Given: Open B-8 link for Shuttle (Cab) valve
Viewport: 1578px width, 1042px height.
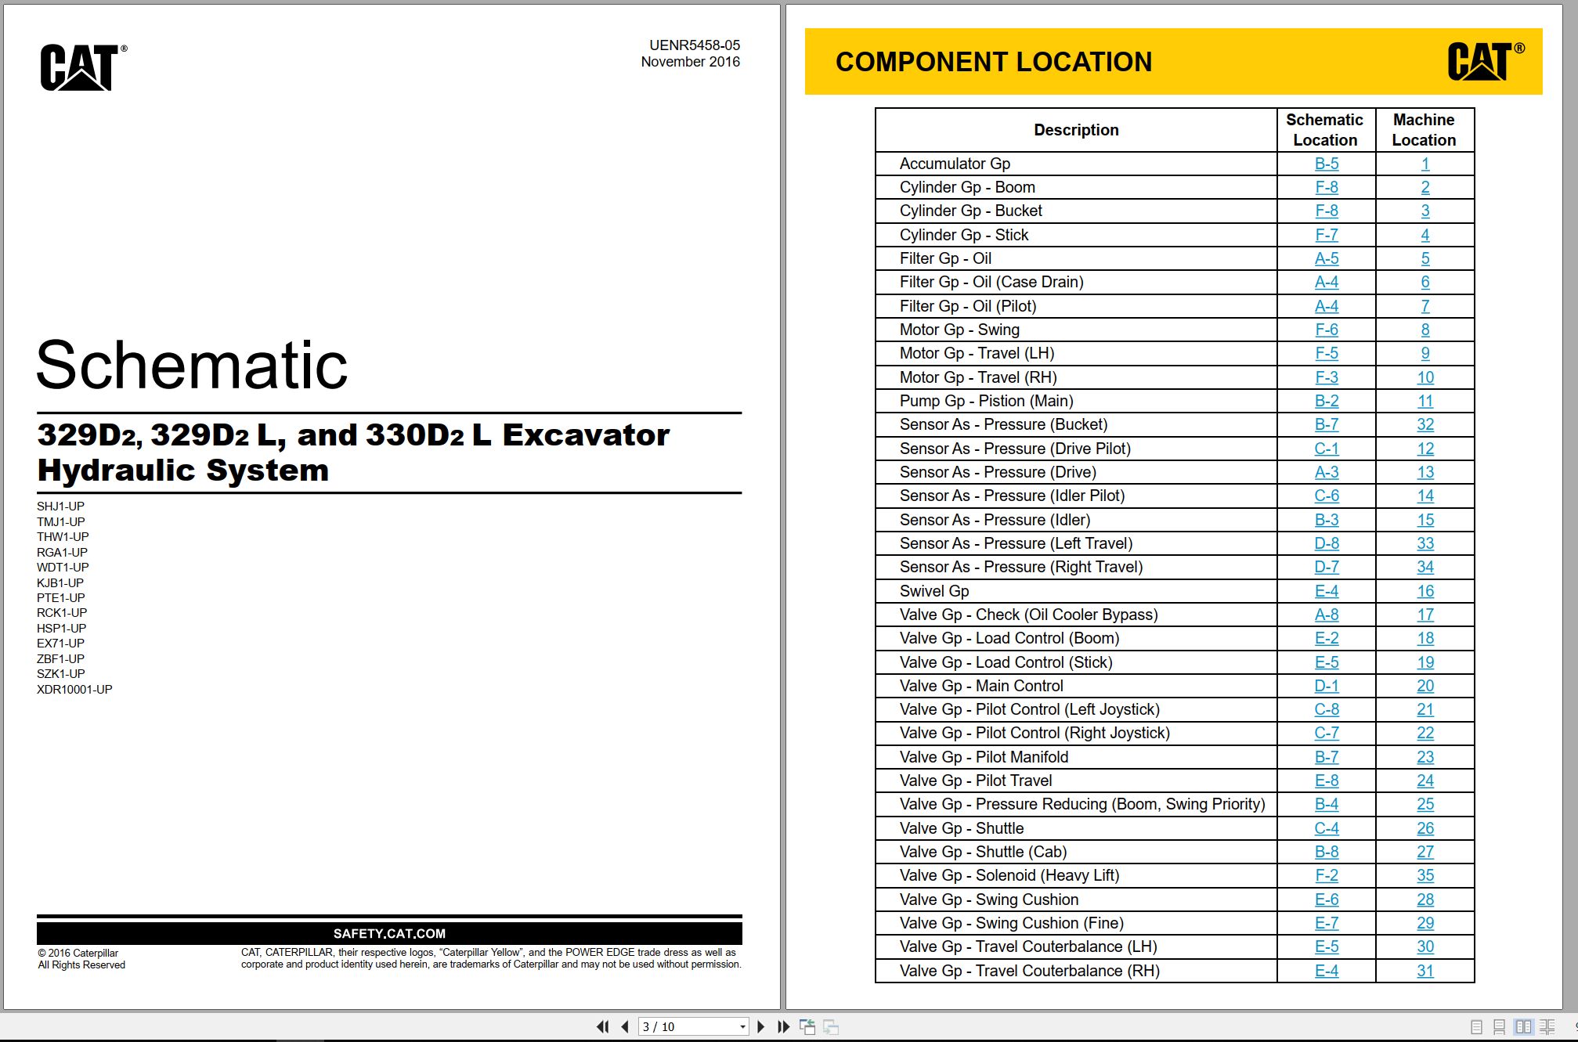Looking at the screenshot, I should click(x=1327, y=852).
